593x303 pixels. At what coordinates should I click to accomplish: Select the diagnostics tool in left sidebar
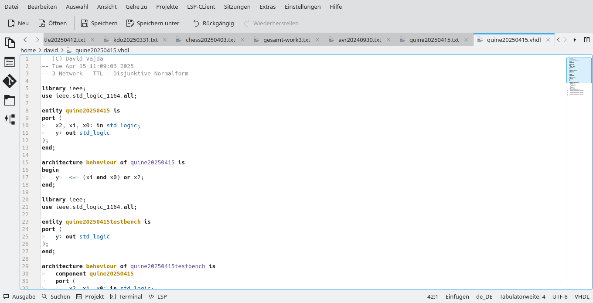(10, 119)
